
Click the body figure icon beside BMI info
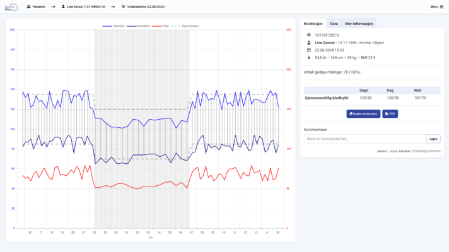[308, 57]
